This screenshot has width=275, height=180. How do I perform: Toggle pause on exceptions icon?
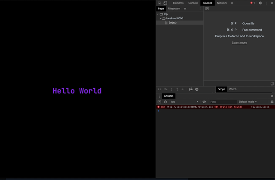[197, 89]
